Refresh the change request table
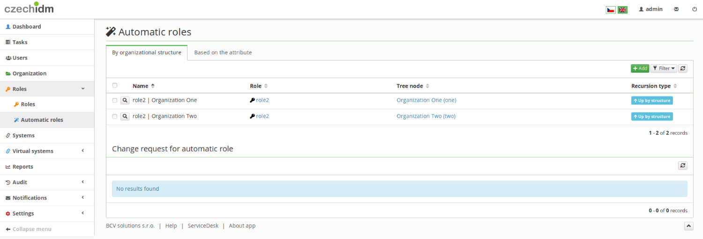 (x=683, y=165)
